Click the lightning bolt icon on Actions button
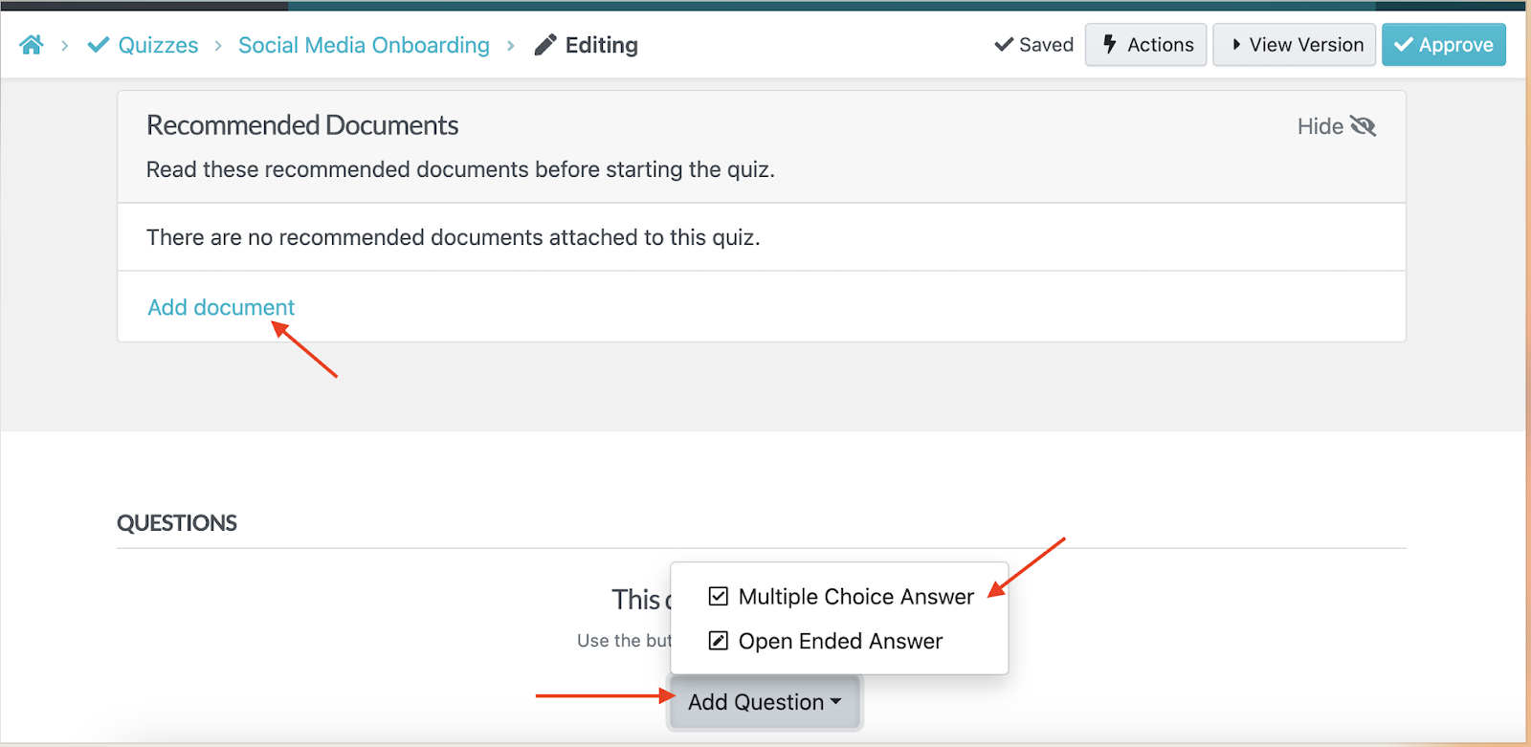The image size is (1531, 747). point(1109,44)
